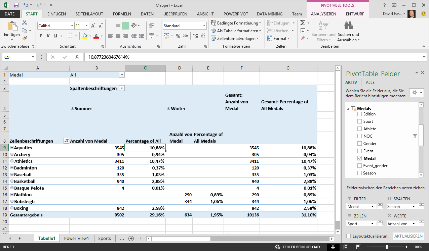Open the font name Calibri dropdown
Viewport: 429px width, 251px height.
pyautogui.click(x=72, y=26)
